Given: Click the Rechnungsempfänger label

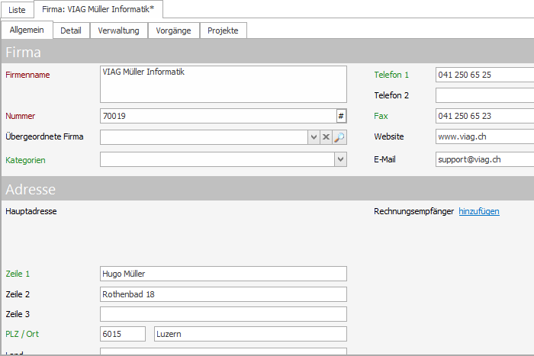Looking at the screenshot, I should pos(413,211).
